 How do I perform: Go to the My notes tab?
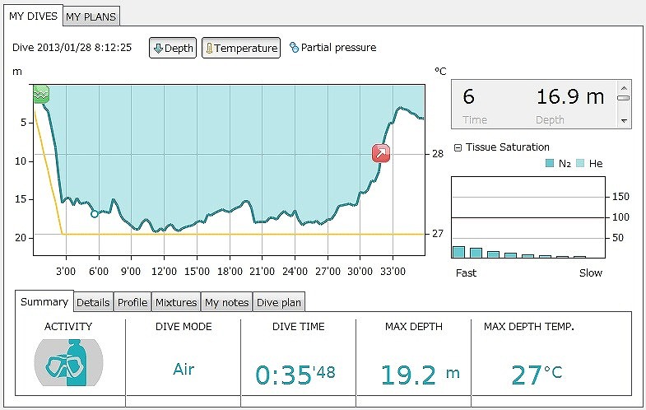[x=226, y=302]
